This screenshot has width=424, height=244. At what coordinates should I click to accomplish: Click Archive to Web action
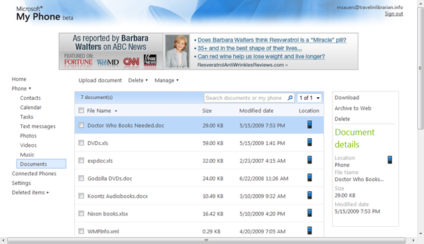tap(352, 108)
